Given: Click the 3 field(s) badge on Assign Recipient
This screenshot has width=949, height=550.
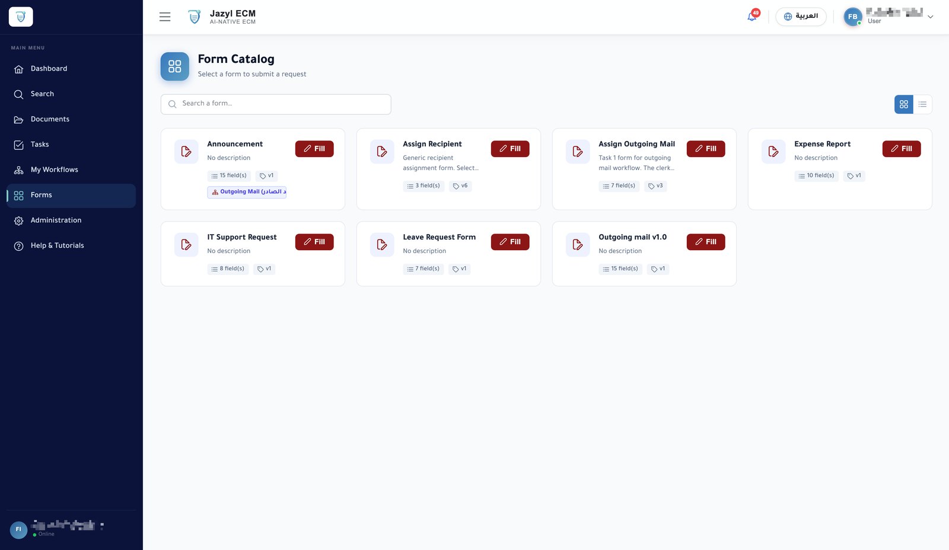Looking at the screenshot, I should coord(423,186).
